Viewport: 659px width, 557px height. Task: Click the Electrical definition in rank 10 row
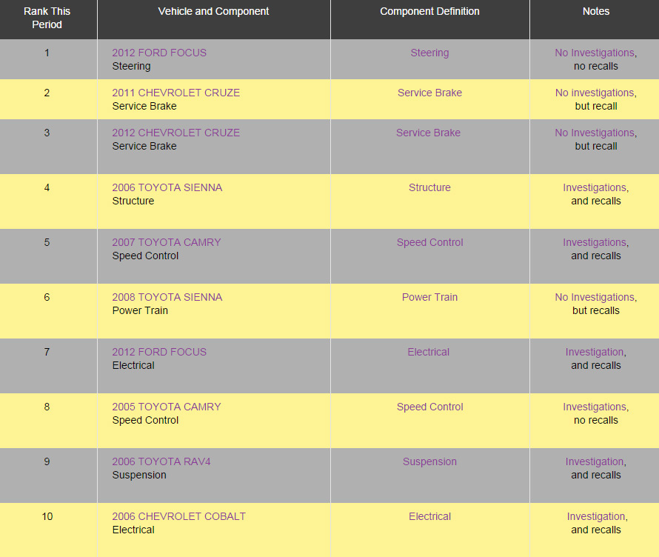tap(429, 516)
